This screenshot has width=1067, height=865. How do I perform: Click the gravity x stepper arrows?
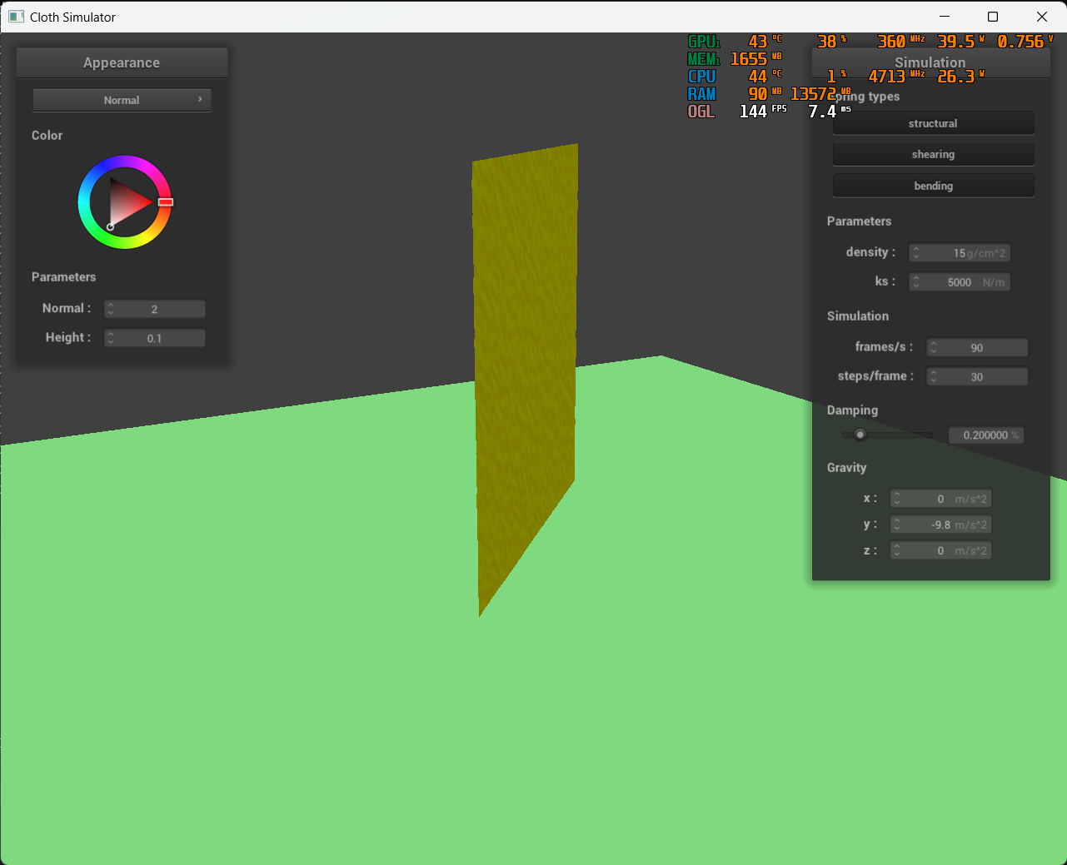point(897,499)
